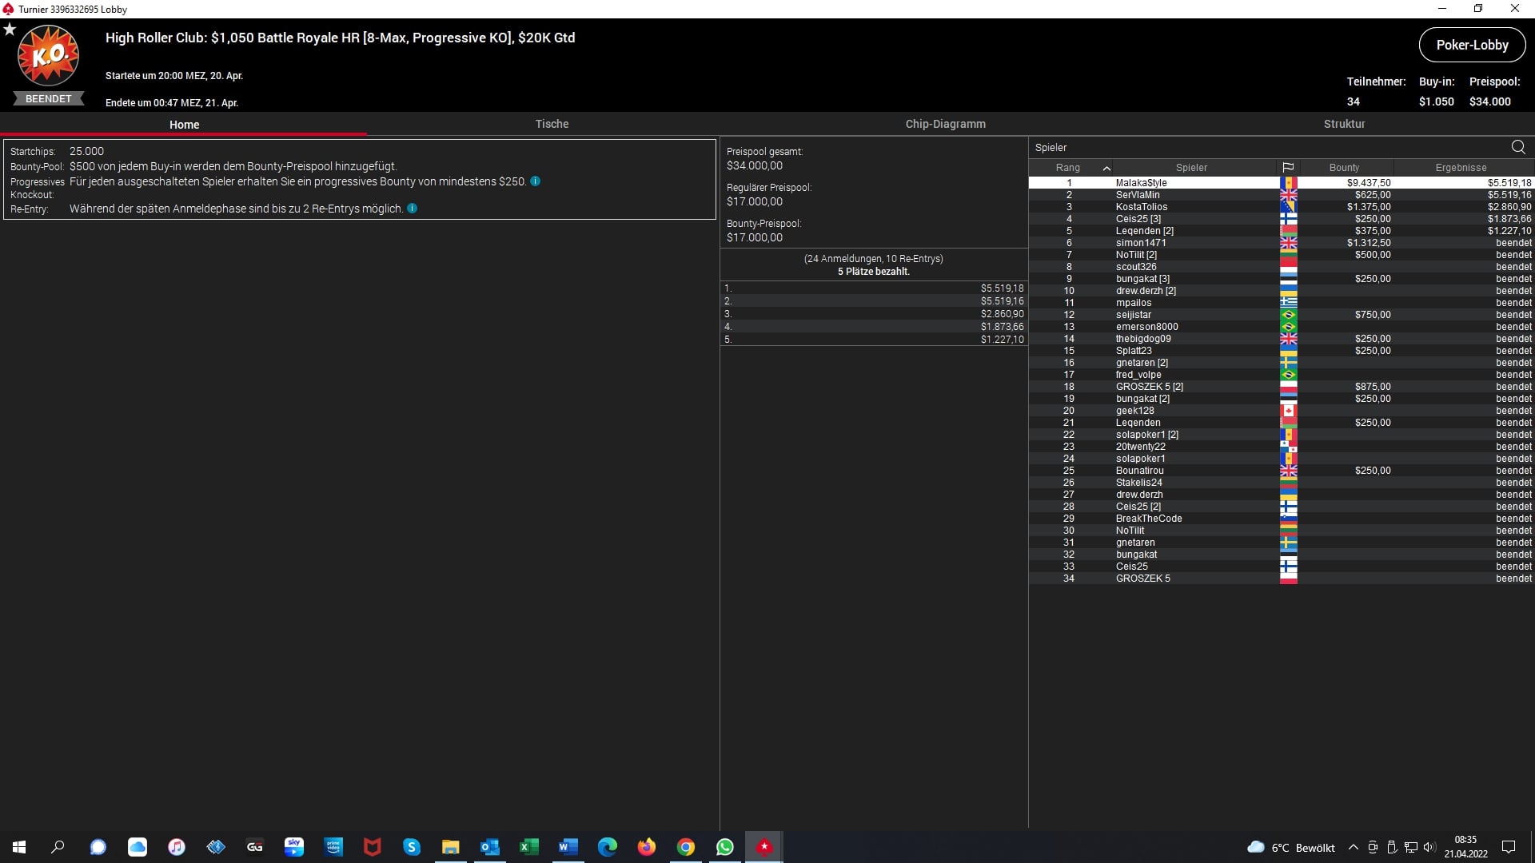Toggle Rang column sort arrow
The height and width of the screenshot is (863, 1535).
pyautogui.click(x=1106, y=168)
